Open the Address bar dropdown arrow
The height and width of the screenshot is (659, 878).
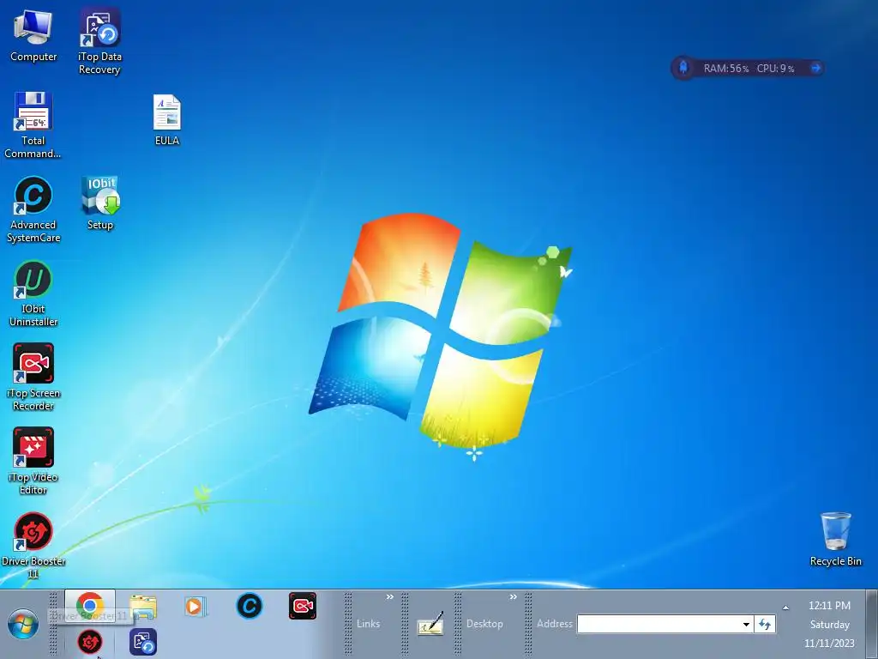[746, 625]
